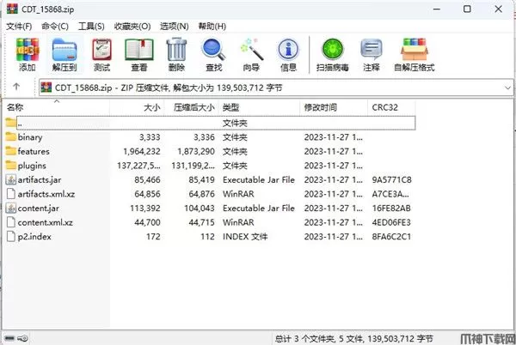516x345 pixels.
Task: Launch the 向导 (Wizard) wand icon
Action: pyautogui.click(x=251, y=50)
